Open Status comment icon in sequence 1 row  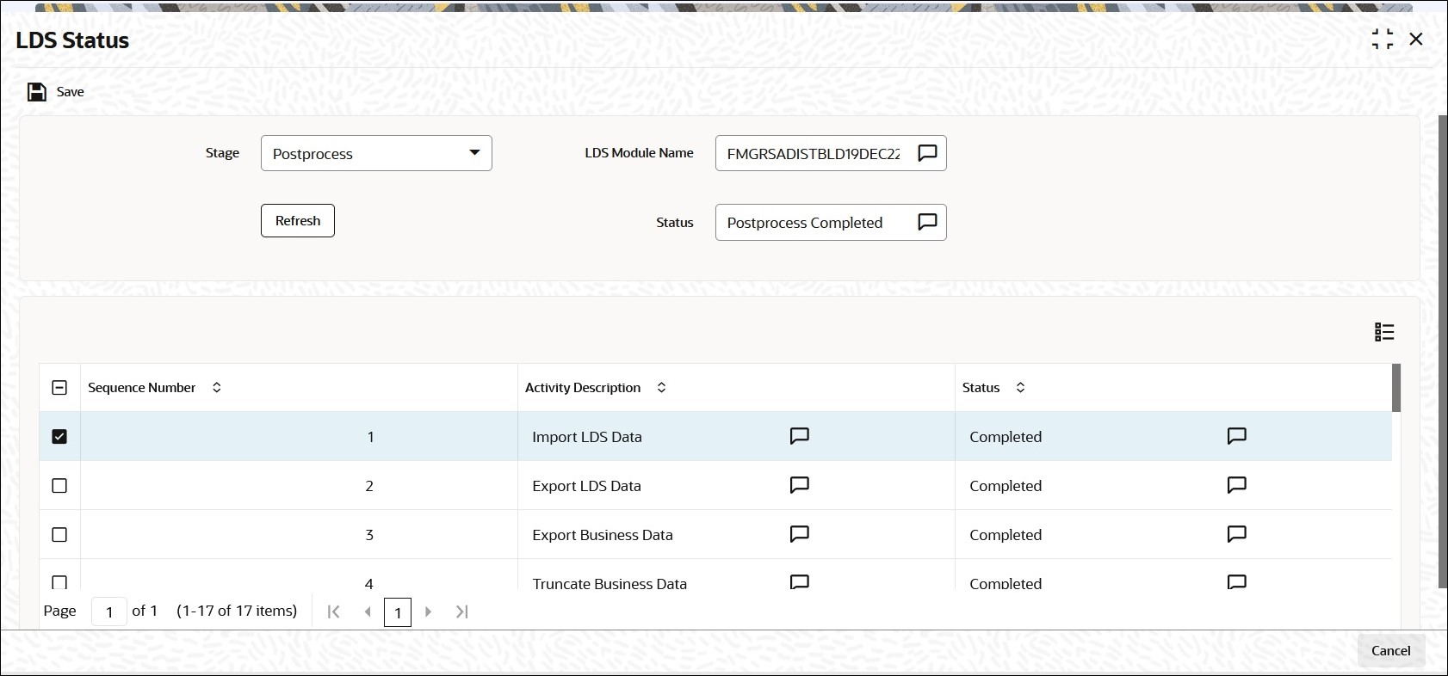(x=1237, y=436)
